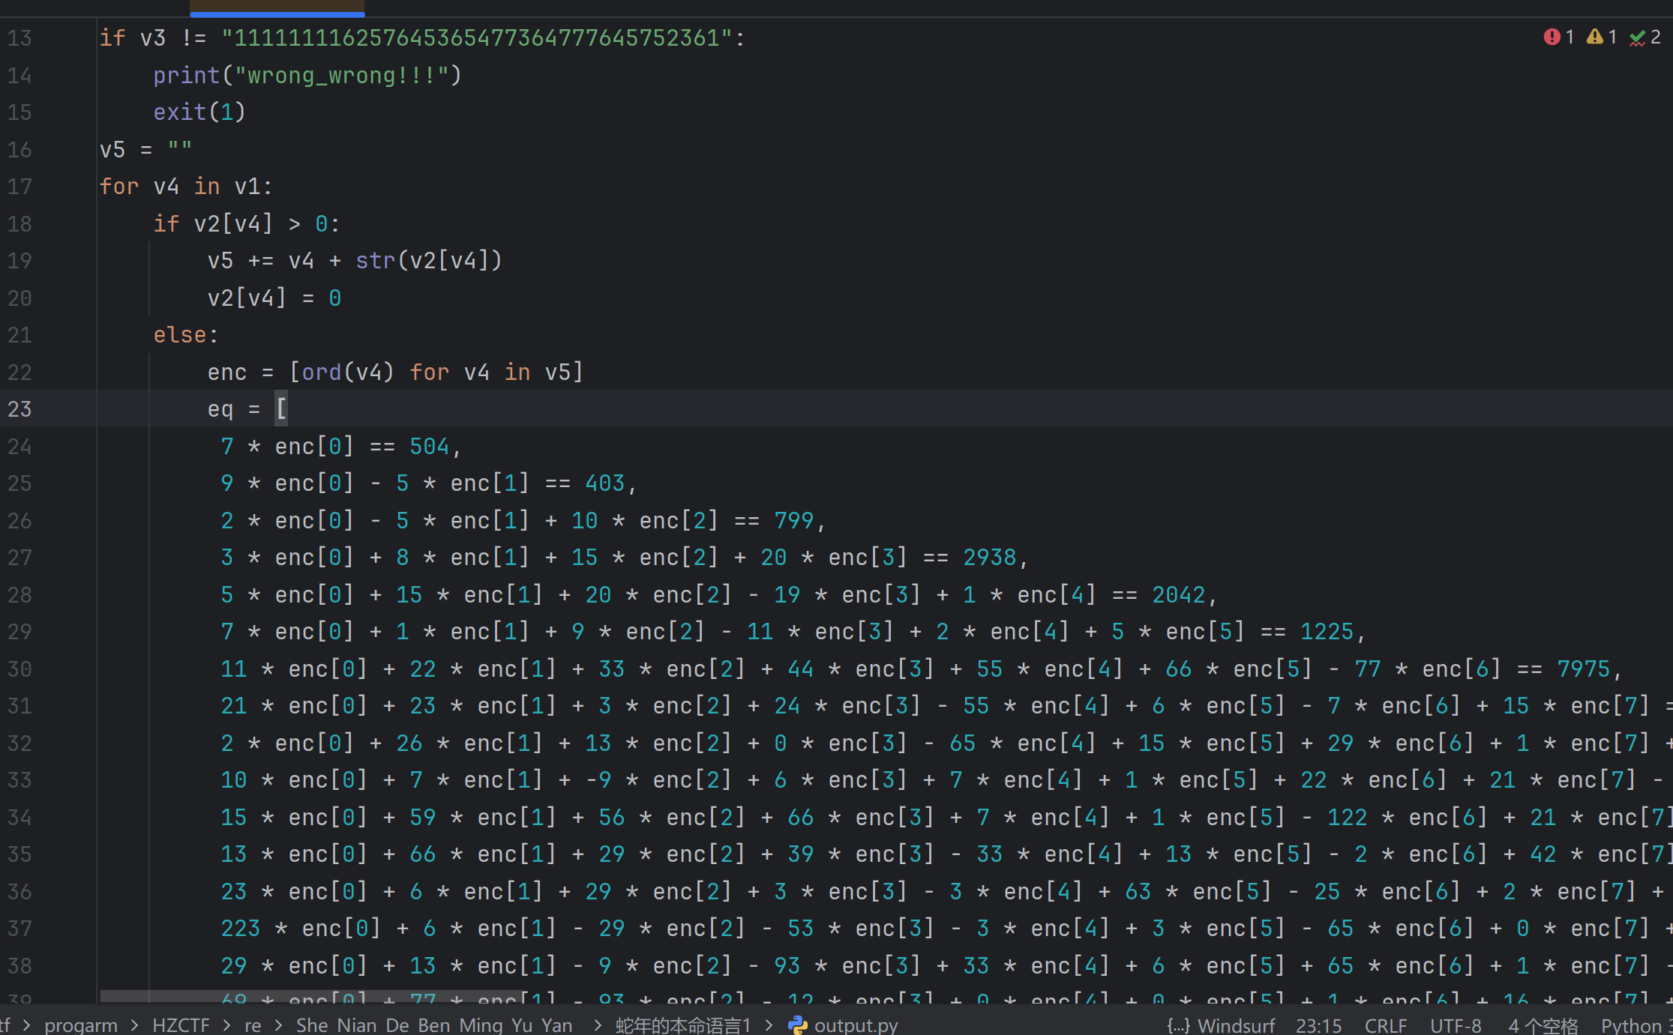Screen dimensions: 1673x1035
Task: Click the yellow warning triangle icon
Action: point(1594,37)
